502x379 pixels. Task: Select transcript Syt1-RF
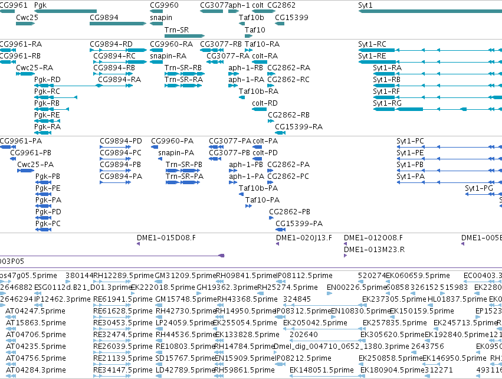[437, 97]
